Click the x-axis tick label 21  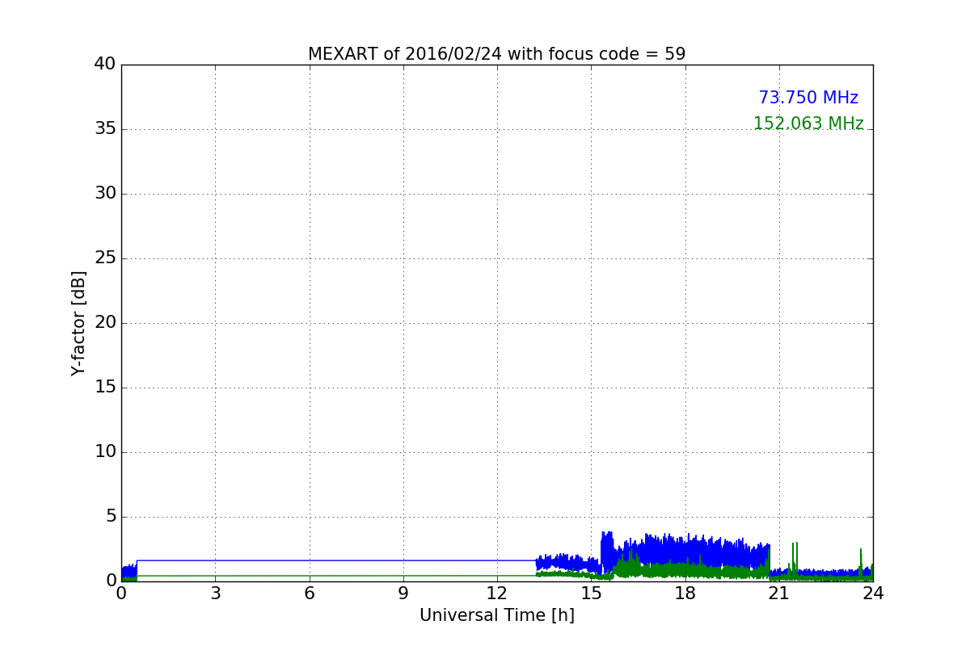pos(779,594)
